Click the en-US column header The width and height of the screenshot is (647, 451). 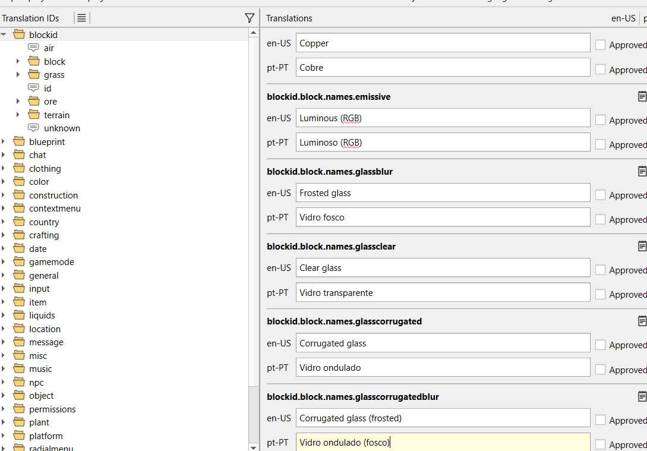coord(623,18)
